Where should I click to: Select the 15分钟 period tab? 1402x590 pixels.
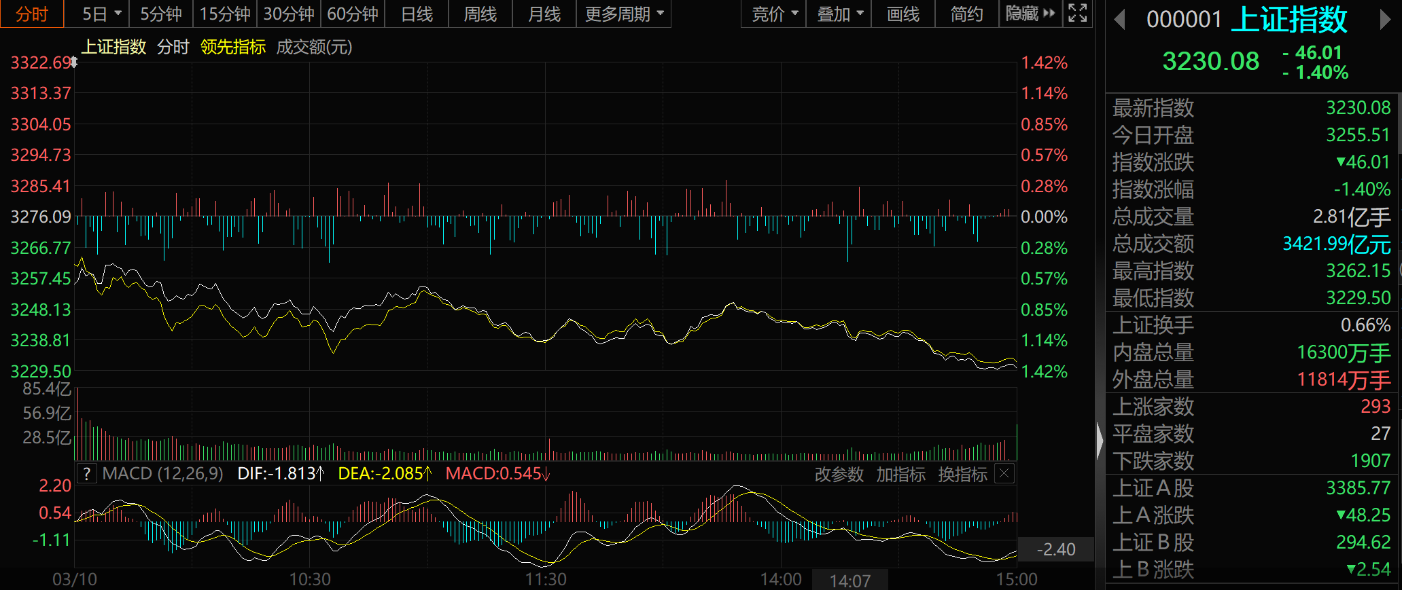[x=225, y=14]
